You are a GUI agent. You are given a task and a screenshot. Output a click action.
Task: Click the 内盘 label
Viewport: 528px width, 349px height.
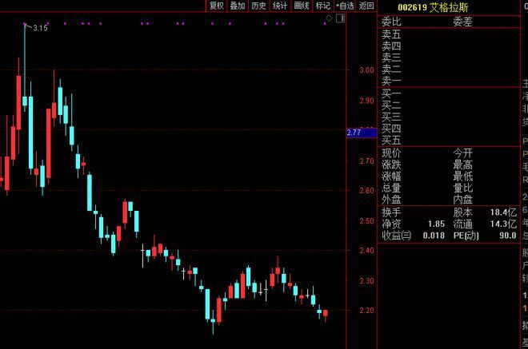(x=462, y=200)
